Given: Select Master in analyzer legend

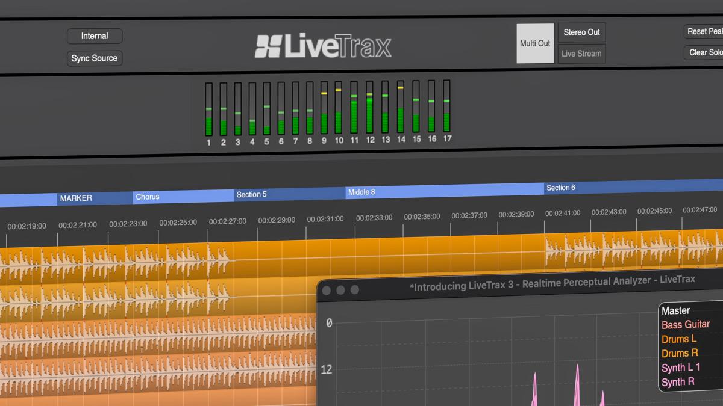Looking at the screenshot, I should pyautogui.click(x=675, y=311).
